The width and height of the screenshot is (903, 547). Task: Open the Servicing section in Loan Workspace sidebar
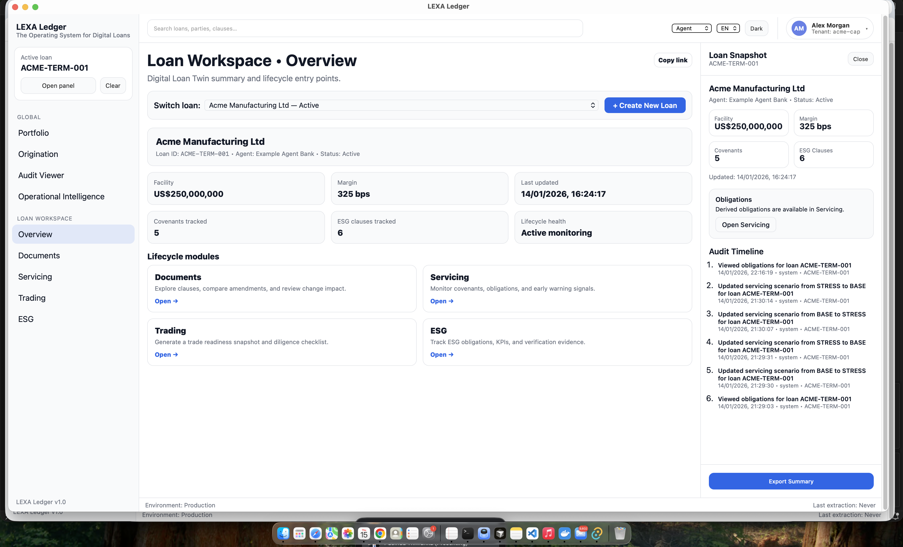35,277
